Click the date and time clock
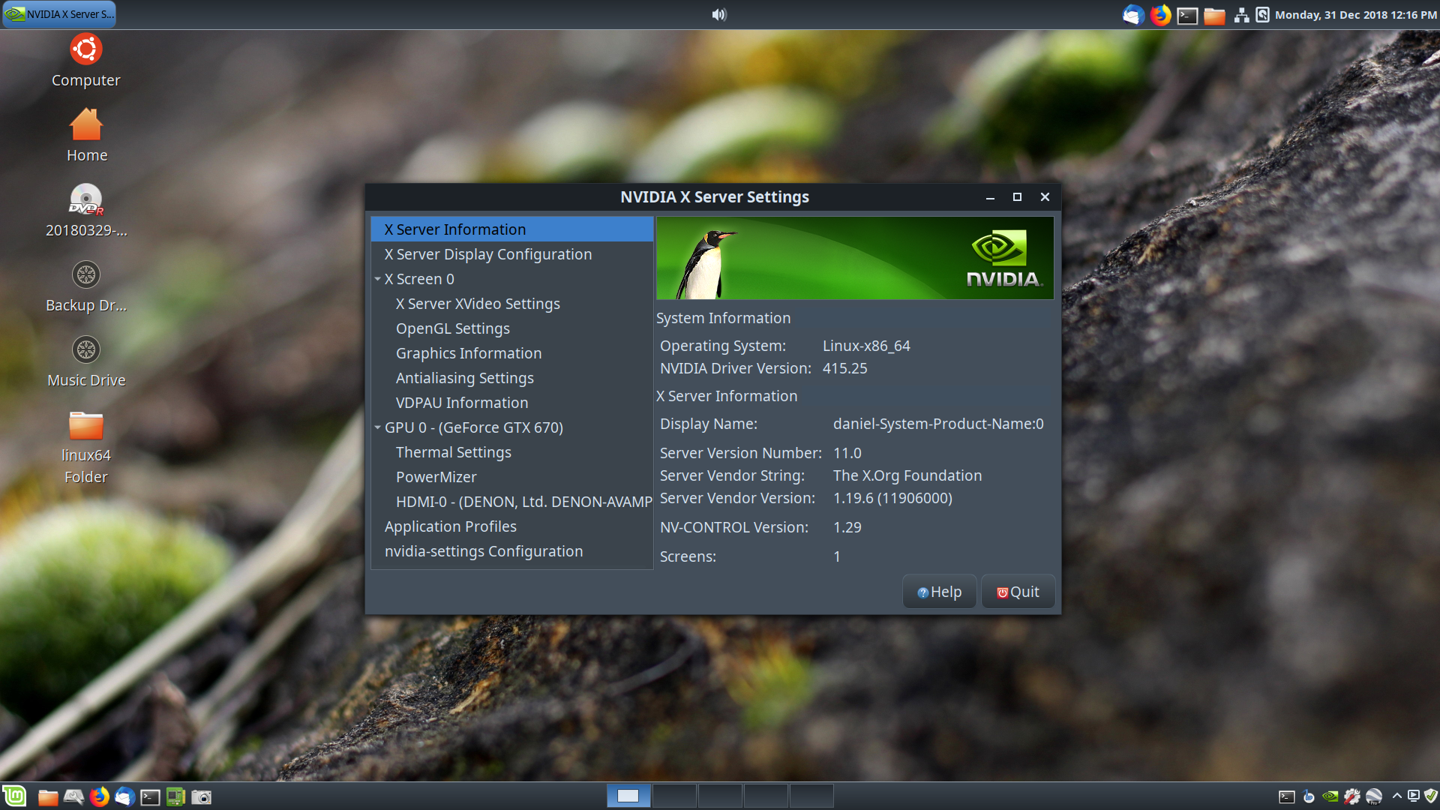The width and height of the screenshot is (1440, 810). coord(1355,15)
